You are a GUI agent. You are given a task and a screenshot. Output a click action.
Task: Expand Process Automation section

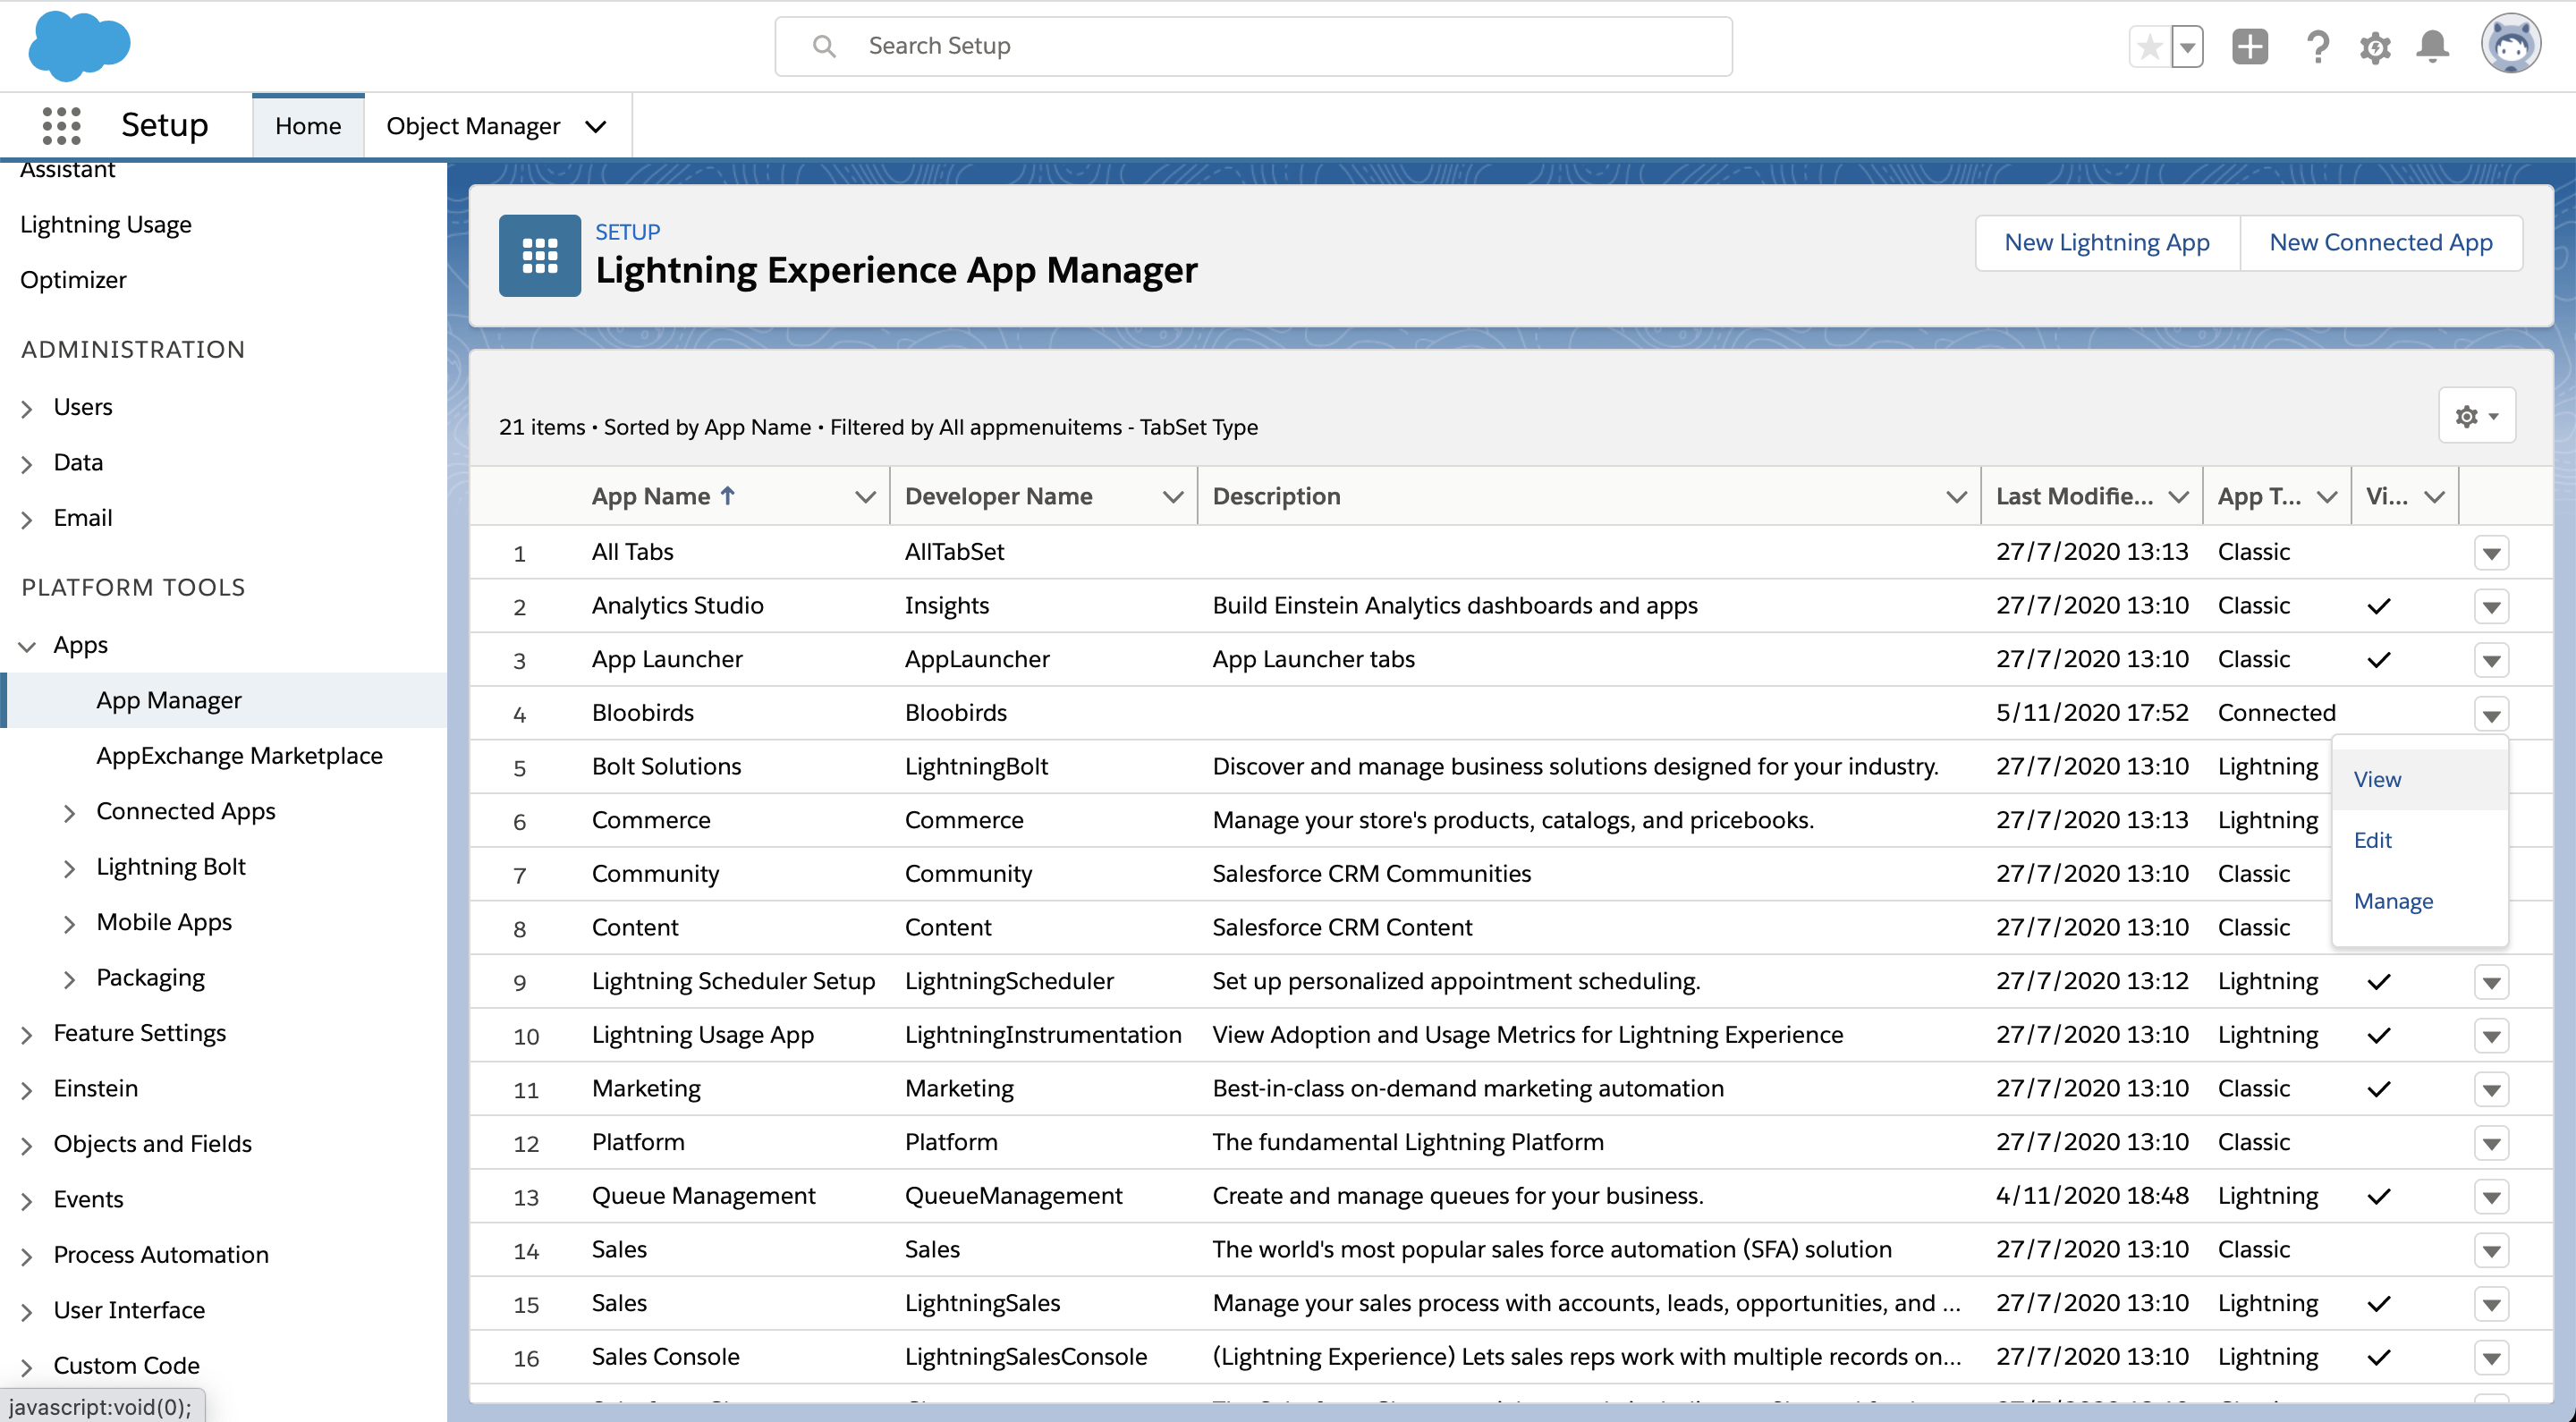coord(27,1257)
